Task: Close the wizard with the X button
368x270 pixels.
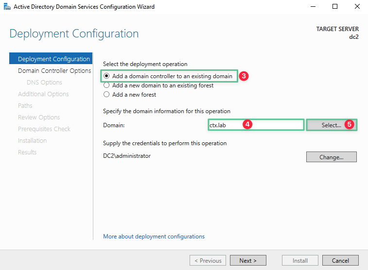Action: pyautogui.click(x=357, y=7)
